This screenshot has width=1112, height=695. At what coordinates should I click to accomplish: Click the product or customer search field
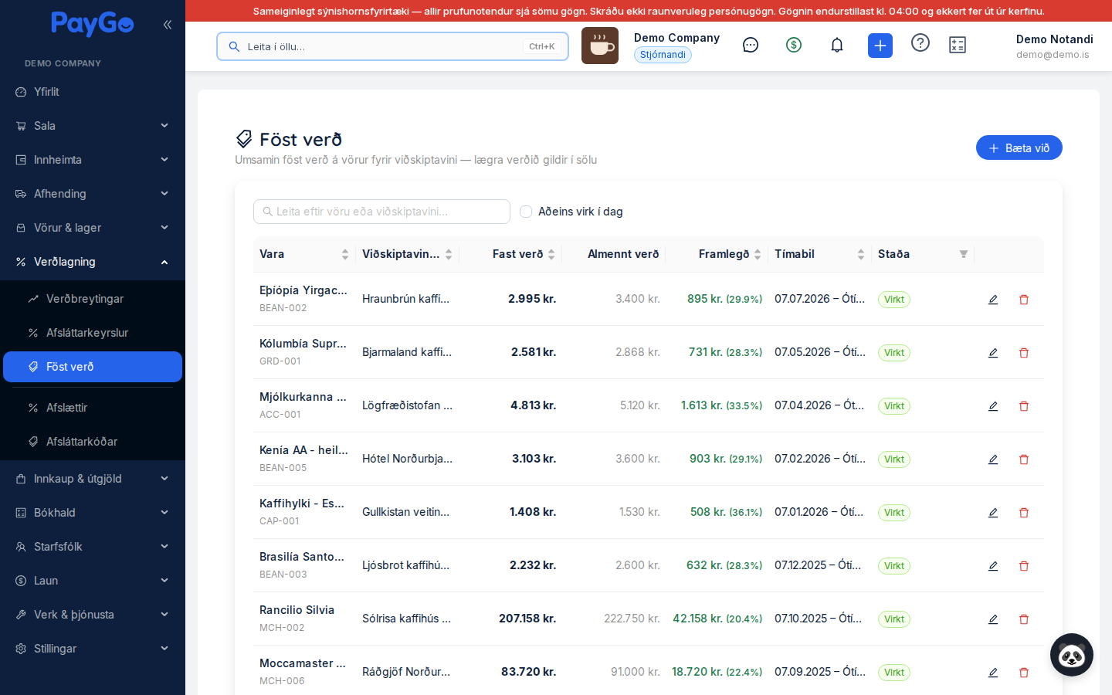(381, 212)
